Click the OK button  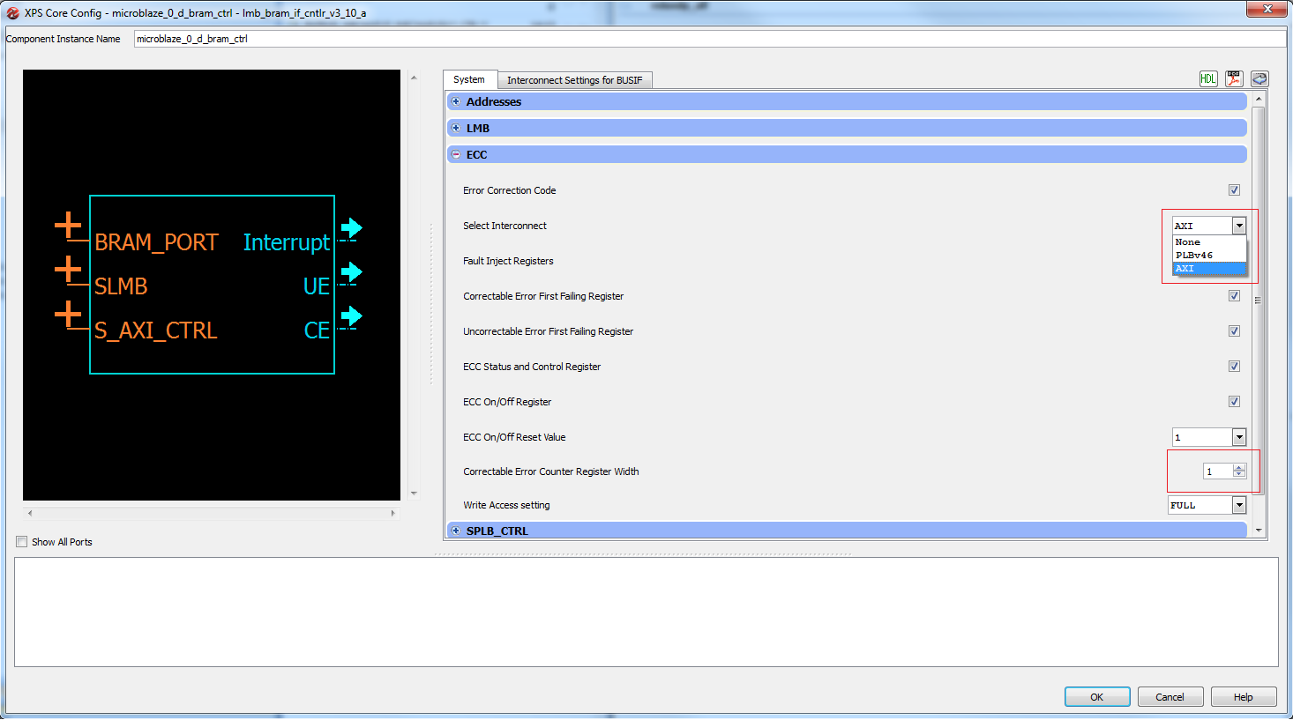[1096, 696]
